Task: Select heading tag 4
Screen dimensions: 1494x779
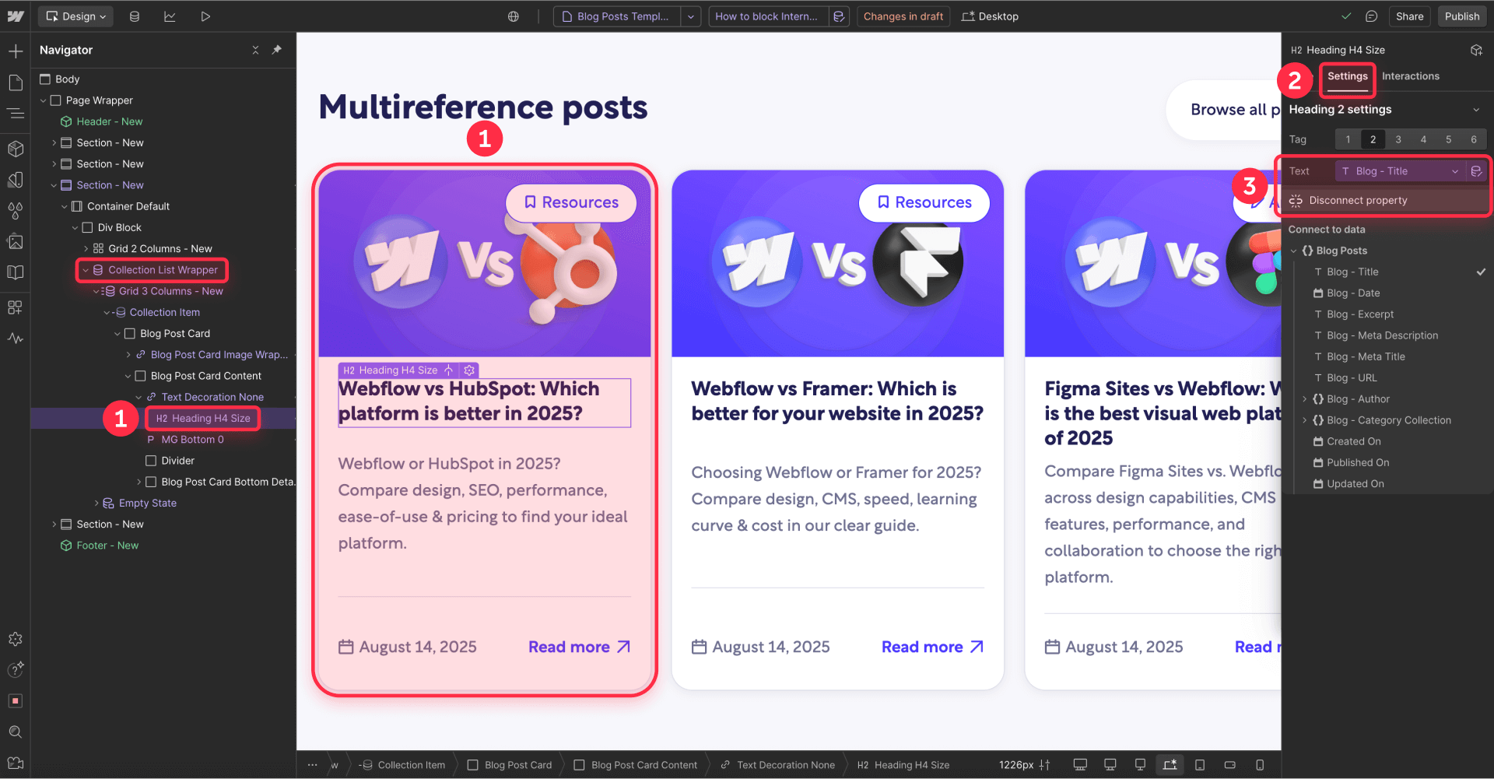Action: coord(1423,139)
